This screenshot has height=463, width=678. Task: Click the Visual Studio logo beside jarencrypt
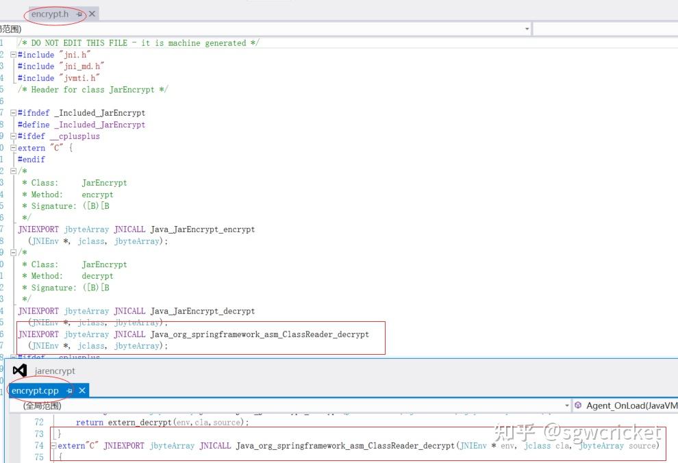pos(19,370)
